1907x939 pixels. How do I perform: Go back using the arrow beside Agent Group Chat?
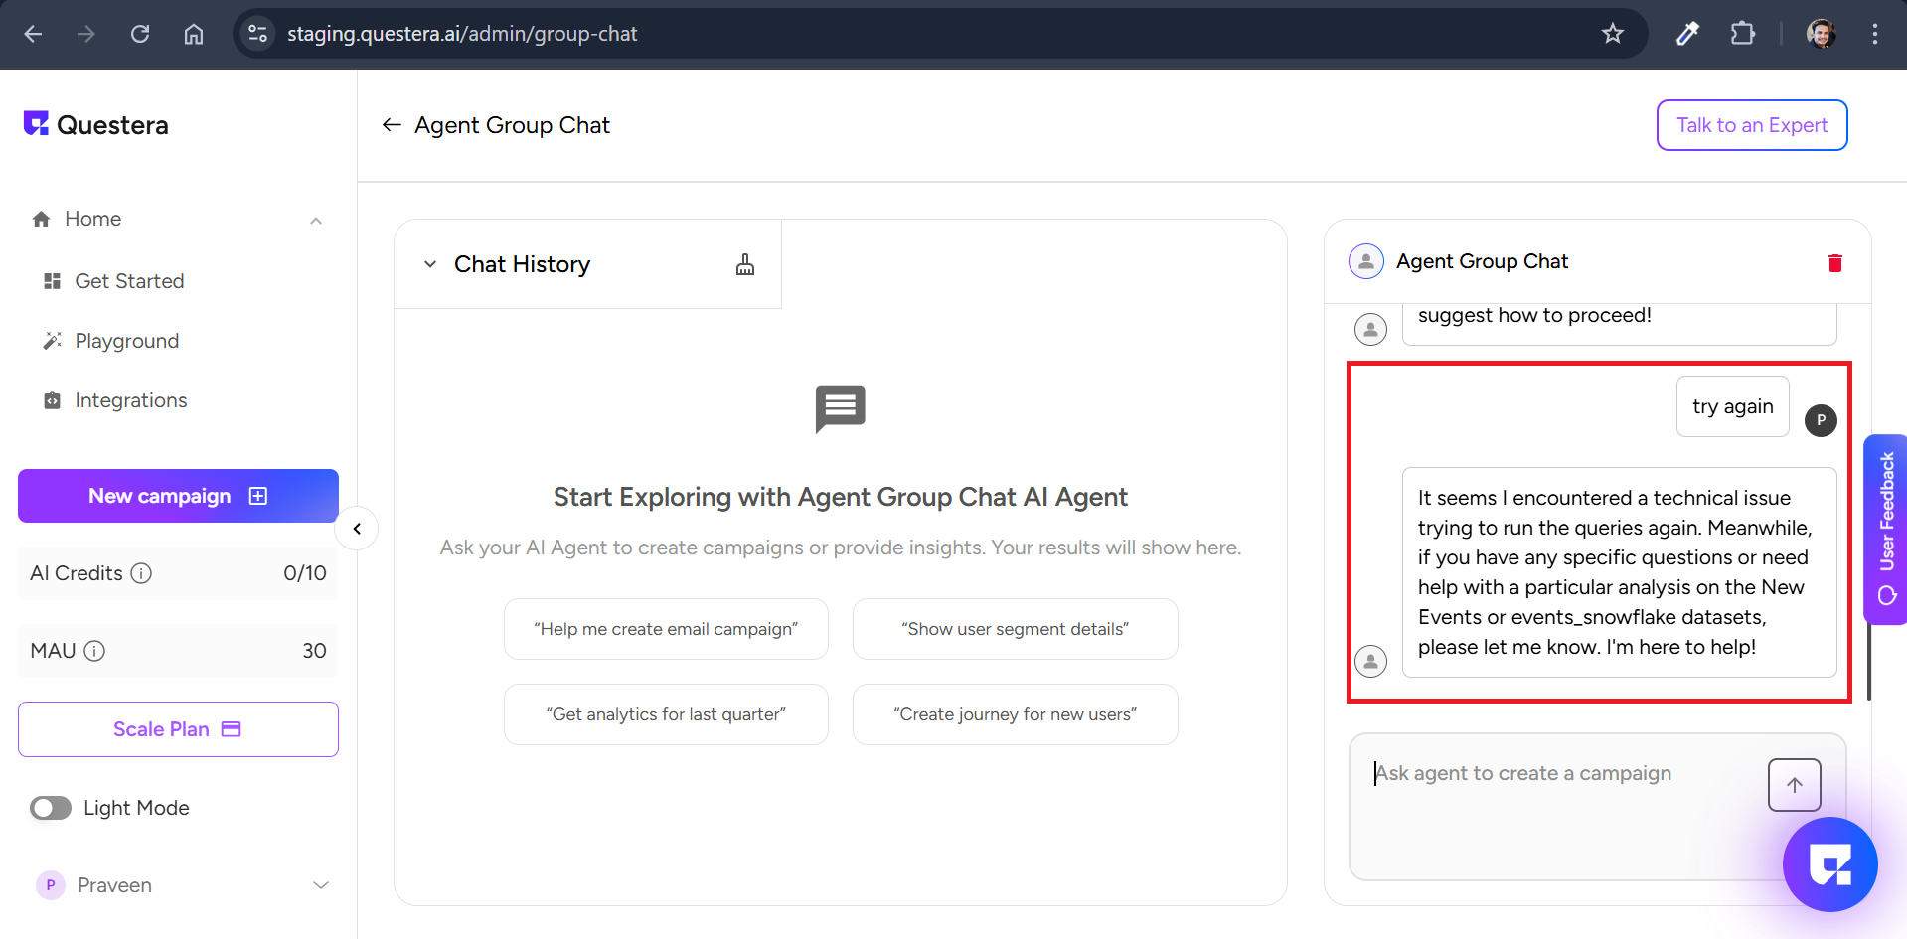tap(392, 125)
